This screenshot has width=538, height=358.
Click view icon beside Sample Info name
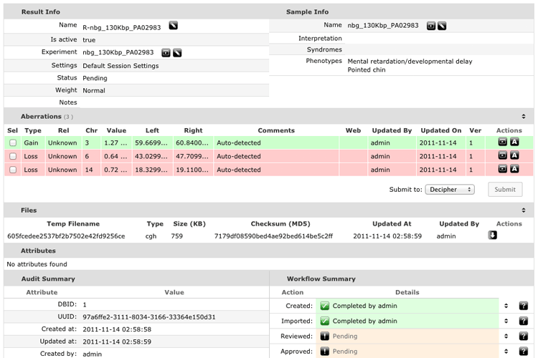431,26
